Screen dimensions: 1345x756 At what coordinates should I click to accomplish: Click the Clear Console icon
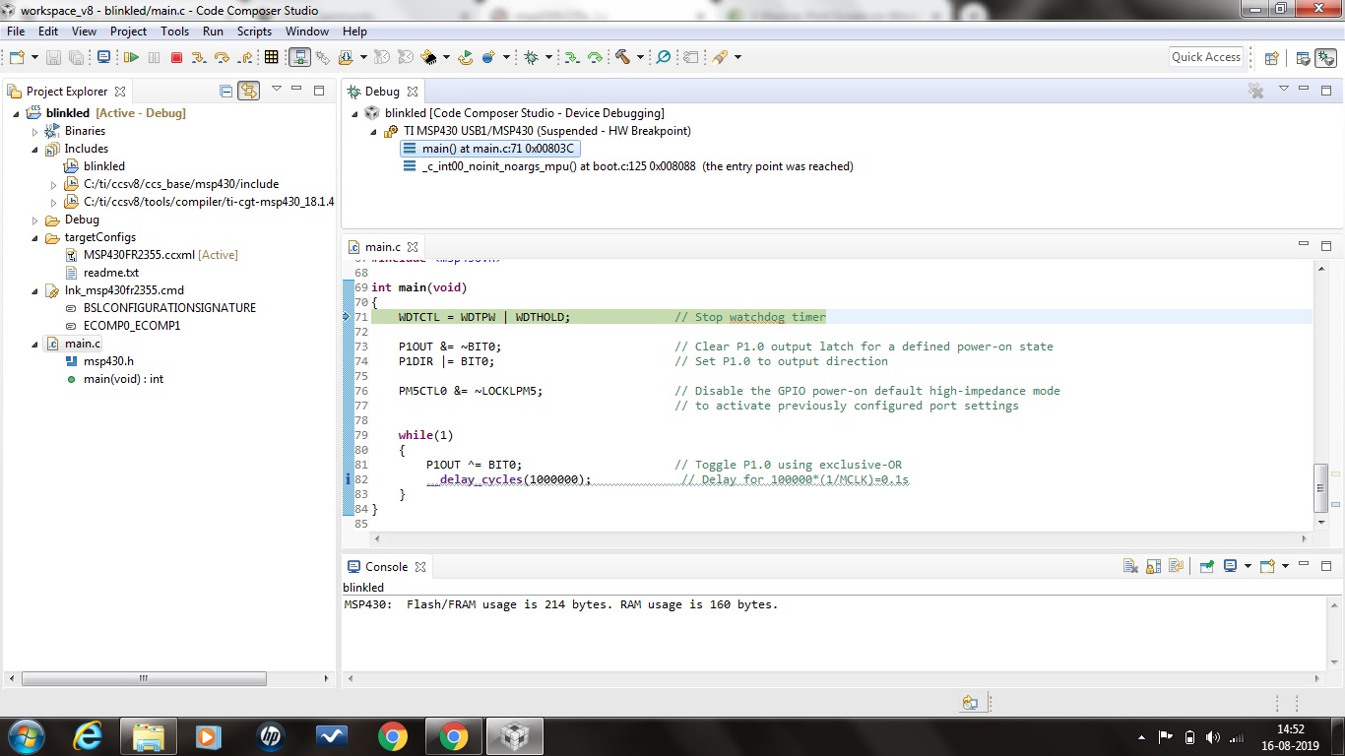1131,567
